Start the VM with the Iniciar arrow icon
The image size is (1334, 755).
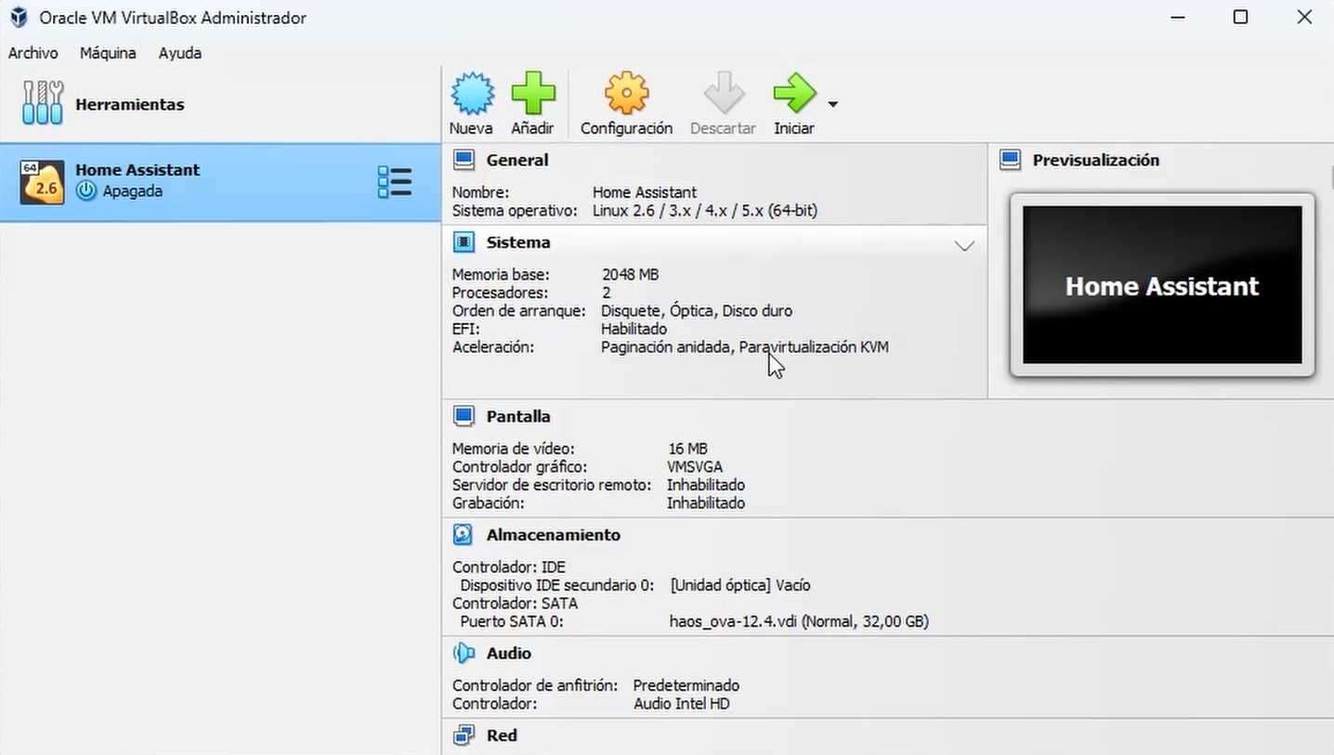(x=794, y=93)
